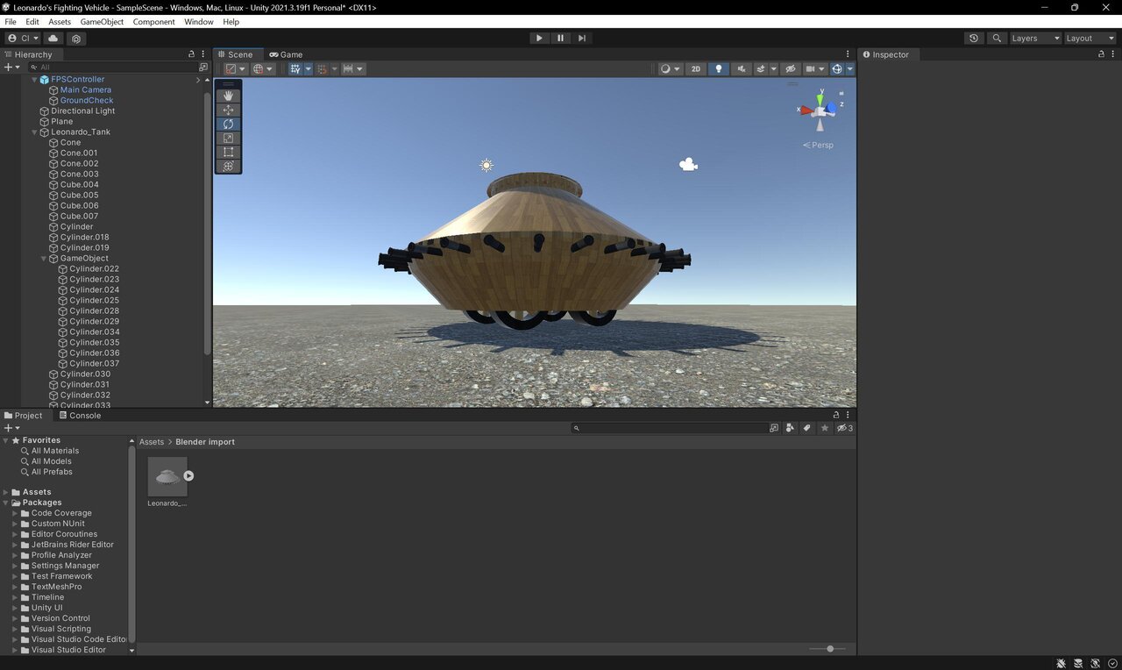This screenshot has height=670, width=1122.
Task: Toggle hidden objects visibility in scene
Action: (790, 68)
